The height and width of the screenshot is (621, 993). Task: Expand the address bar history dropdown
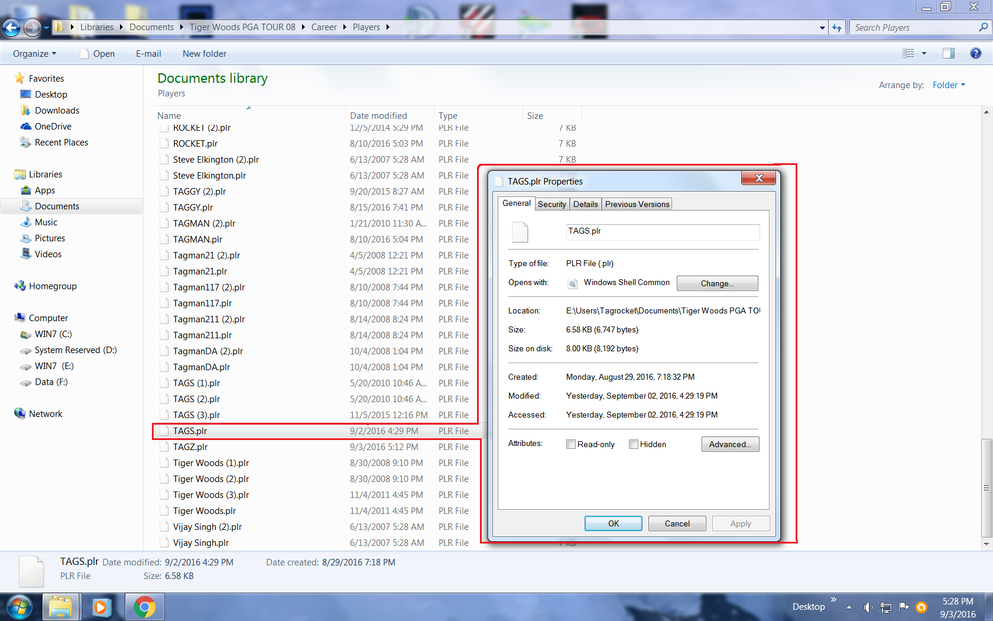pos(822,28)
